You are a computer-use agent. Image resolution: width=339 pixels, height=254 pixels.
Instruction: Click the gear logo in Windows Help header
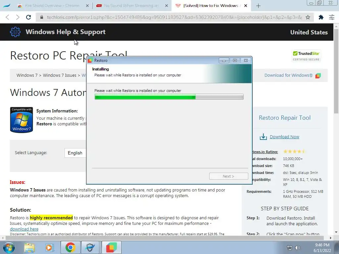coord(15,32)
